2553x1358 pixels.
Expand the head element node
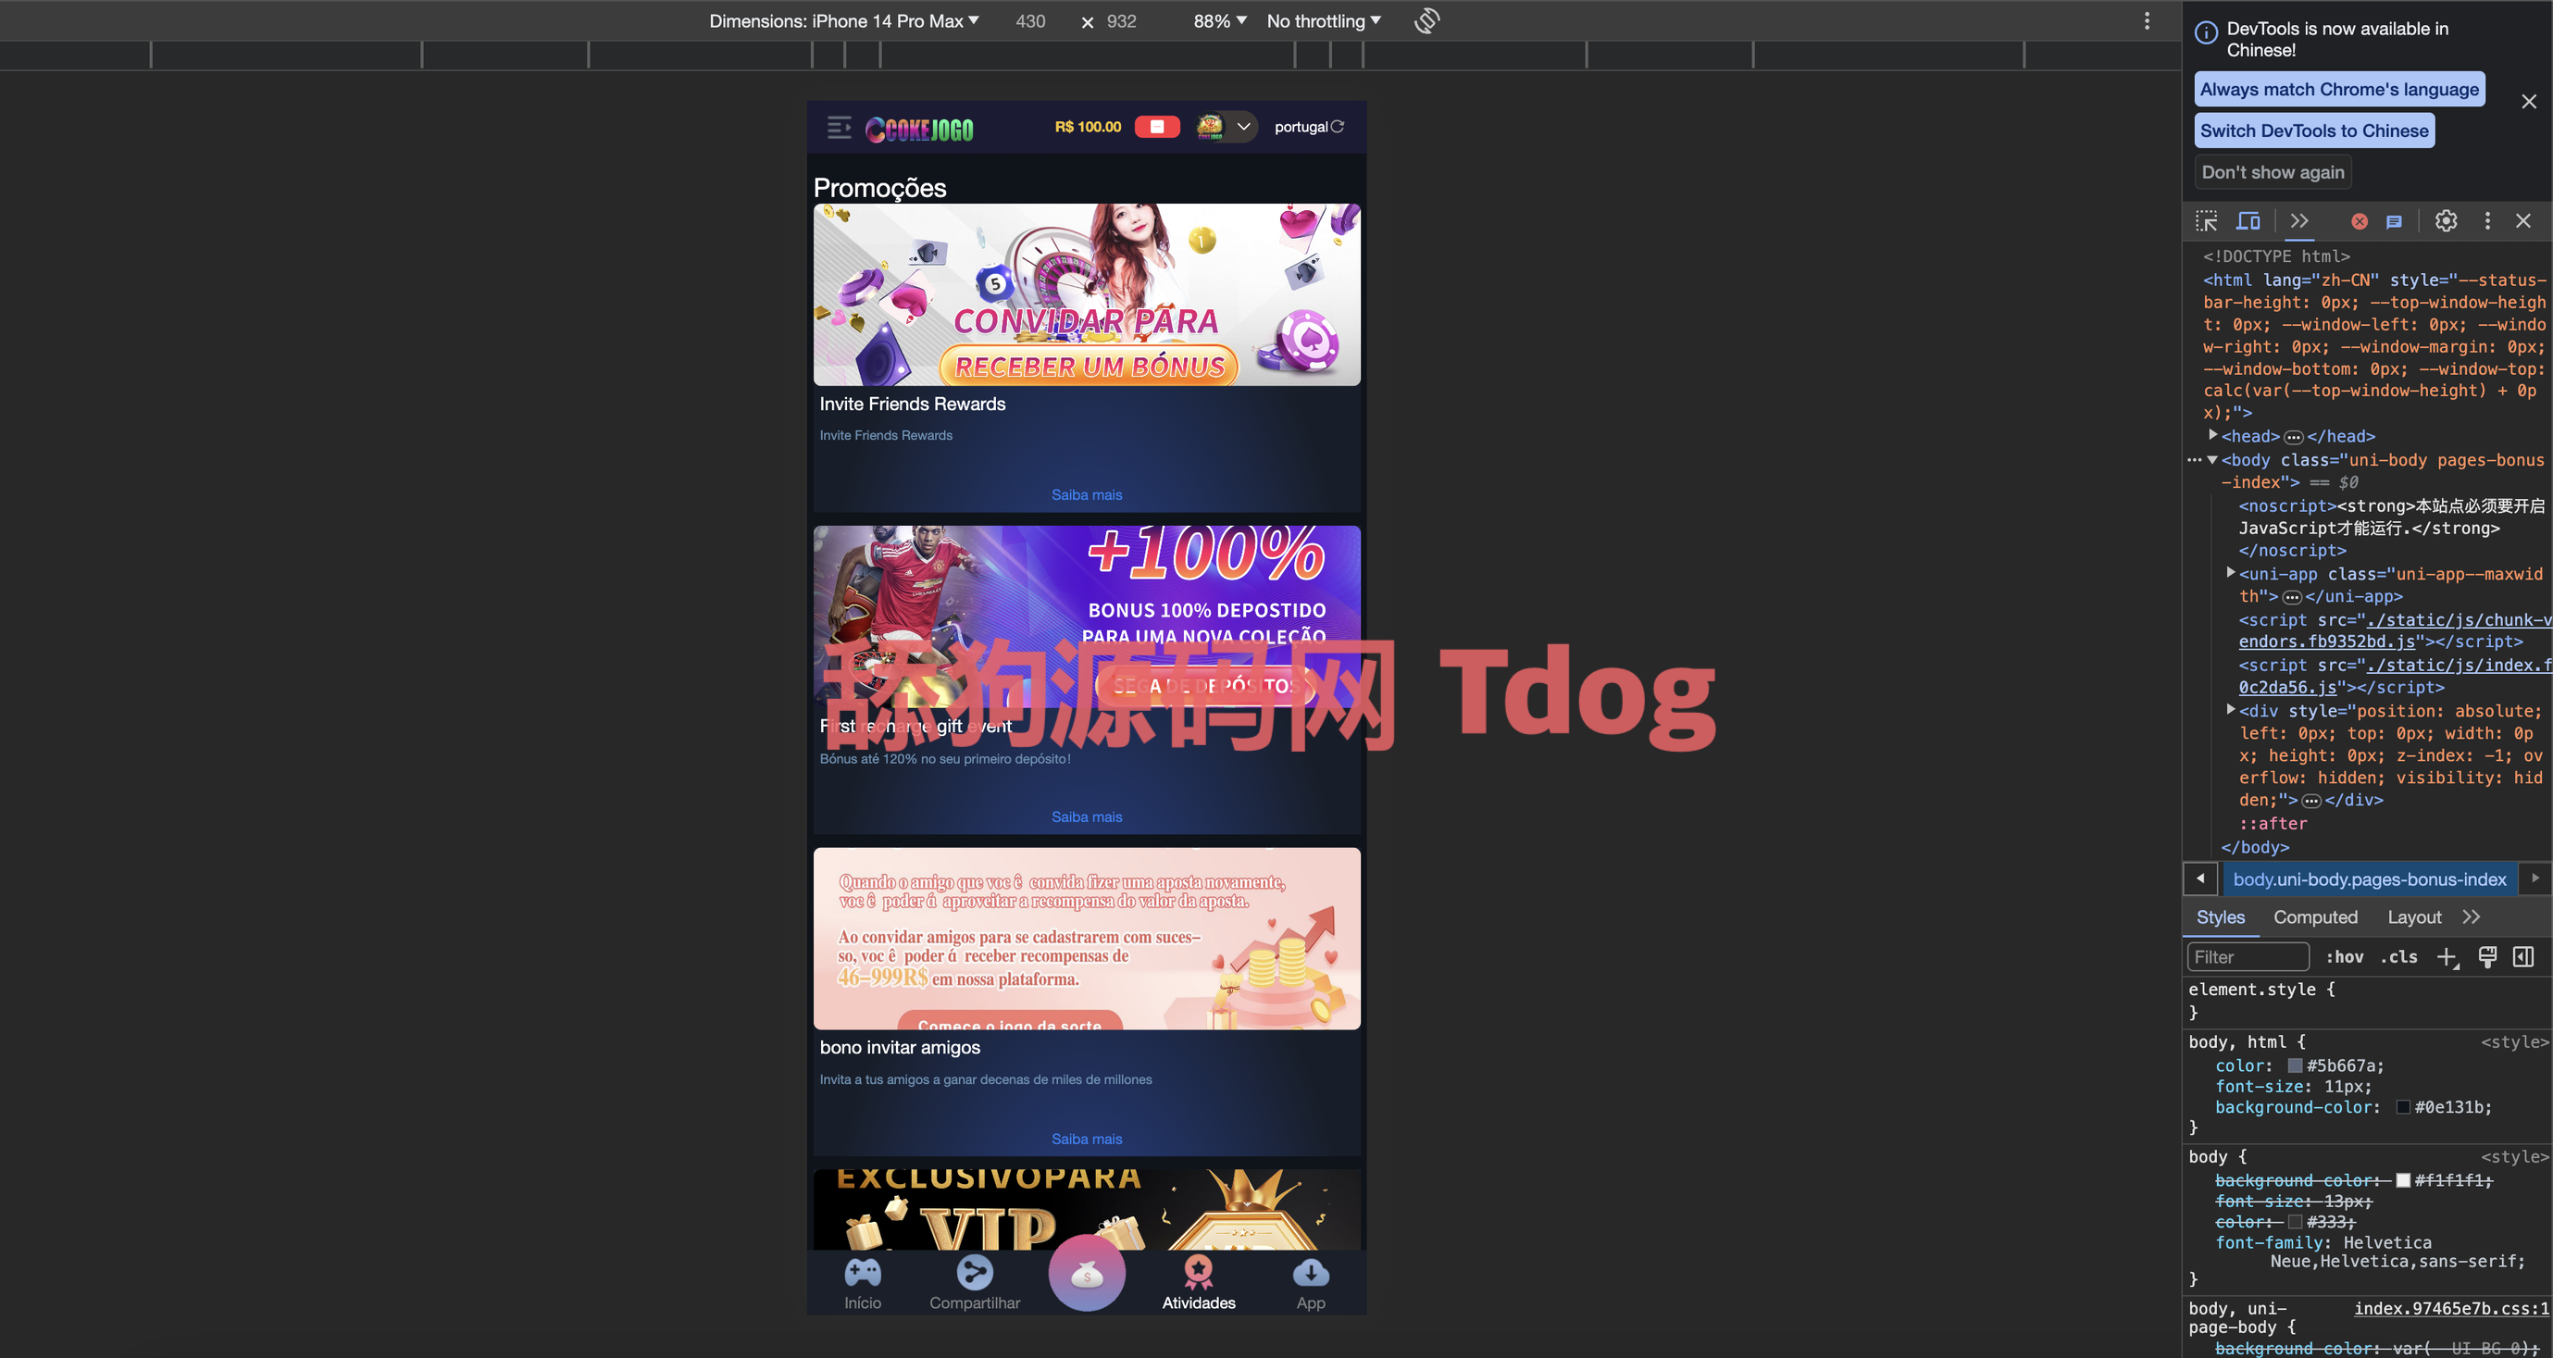[2213, 435]
